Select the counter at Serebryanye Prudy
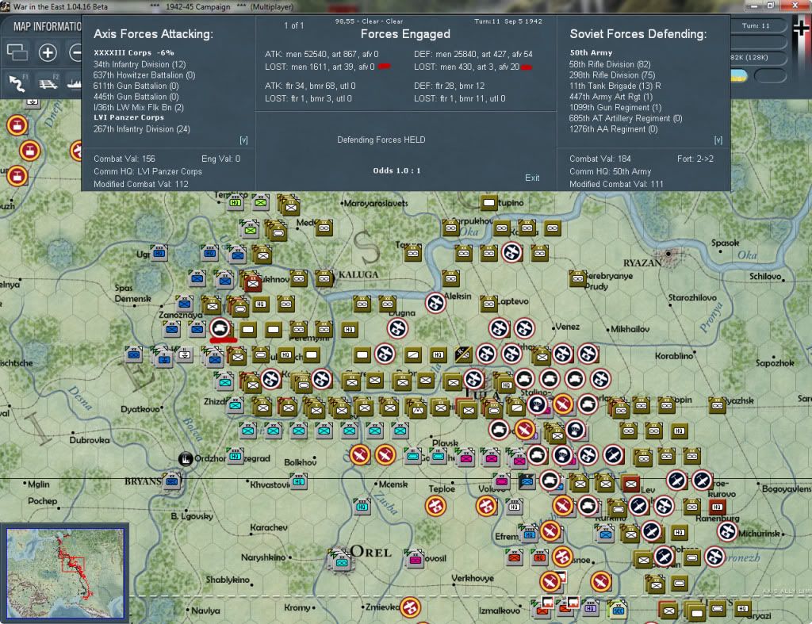The image size is (812, 624). pos(577,278)
